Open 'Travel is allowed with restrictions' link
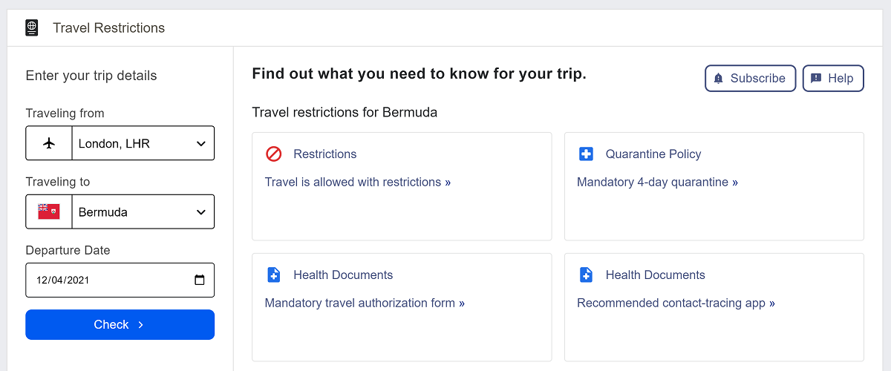The image size is (891, 371). point(358,183)
